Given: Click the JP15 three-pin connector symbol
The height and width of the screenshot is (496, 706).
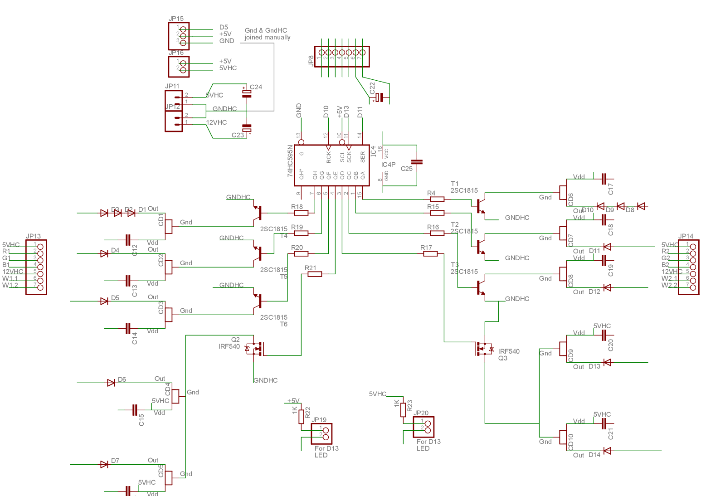Looking at the screenshot, I should coord(179,36).
